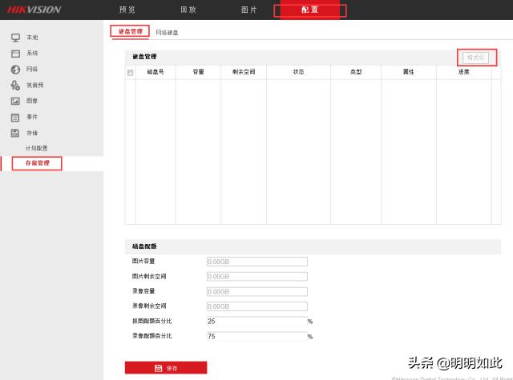Click the red 保存 save button

pos(166,367)
